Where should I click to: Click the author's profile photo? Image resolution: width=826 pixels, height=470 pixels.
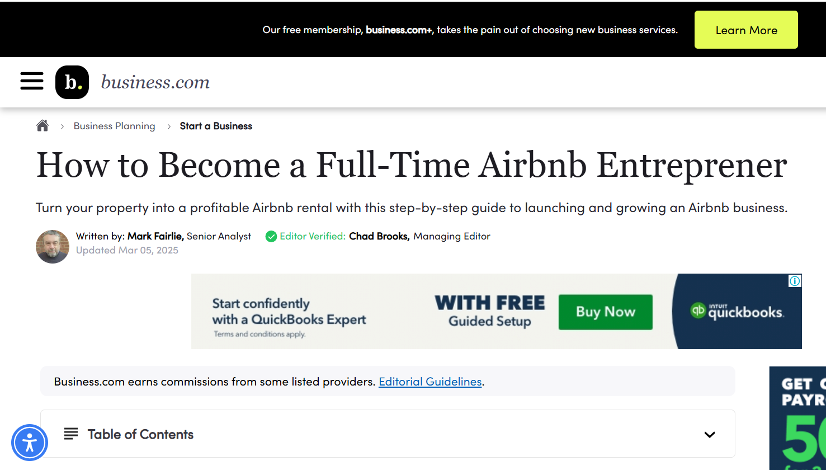(53, 247)
